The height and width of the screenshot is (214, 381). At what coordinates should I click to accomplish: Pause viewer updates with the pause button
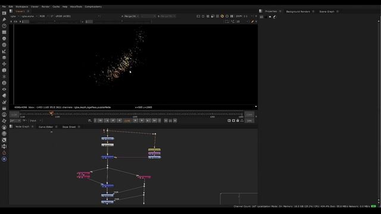click(x=232, y=16)
